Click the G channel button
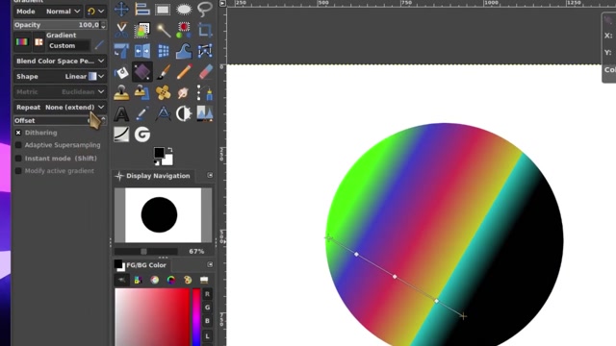The width and height of the screenshot is (616, 346). coord(208,308)
